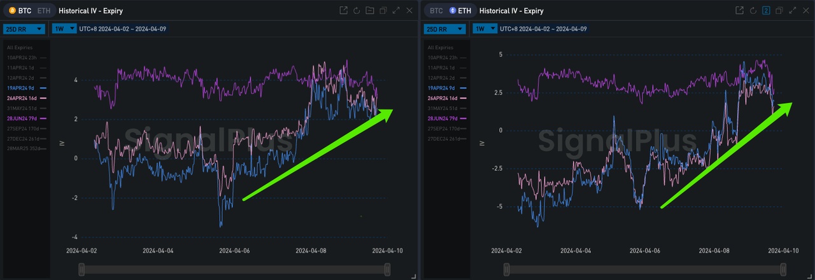Expand BTC panel to fullscreen

click(396, 11)
